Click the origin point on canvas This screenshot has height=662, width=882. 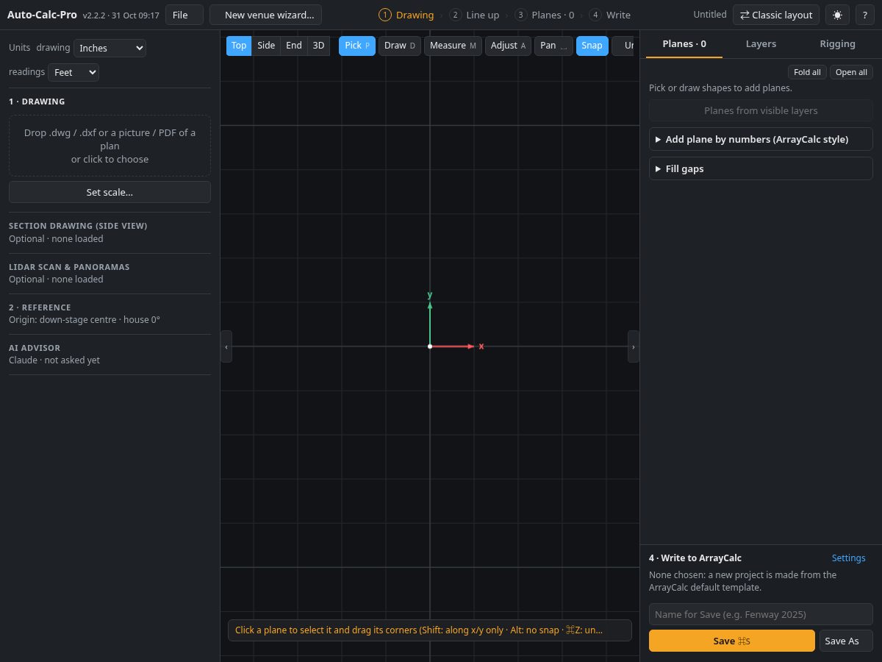point(430,346)
